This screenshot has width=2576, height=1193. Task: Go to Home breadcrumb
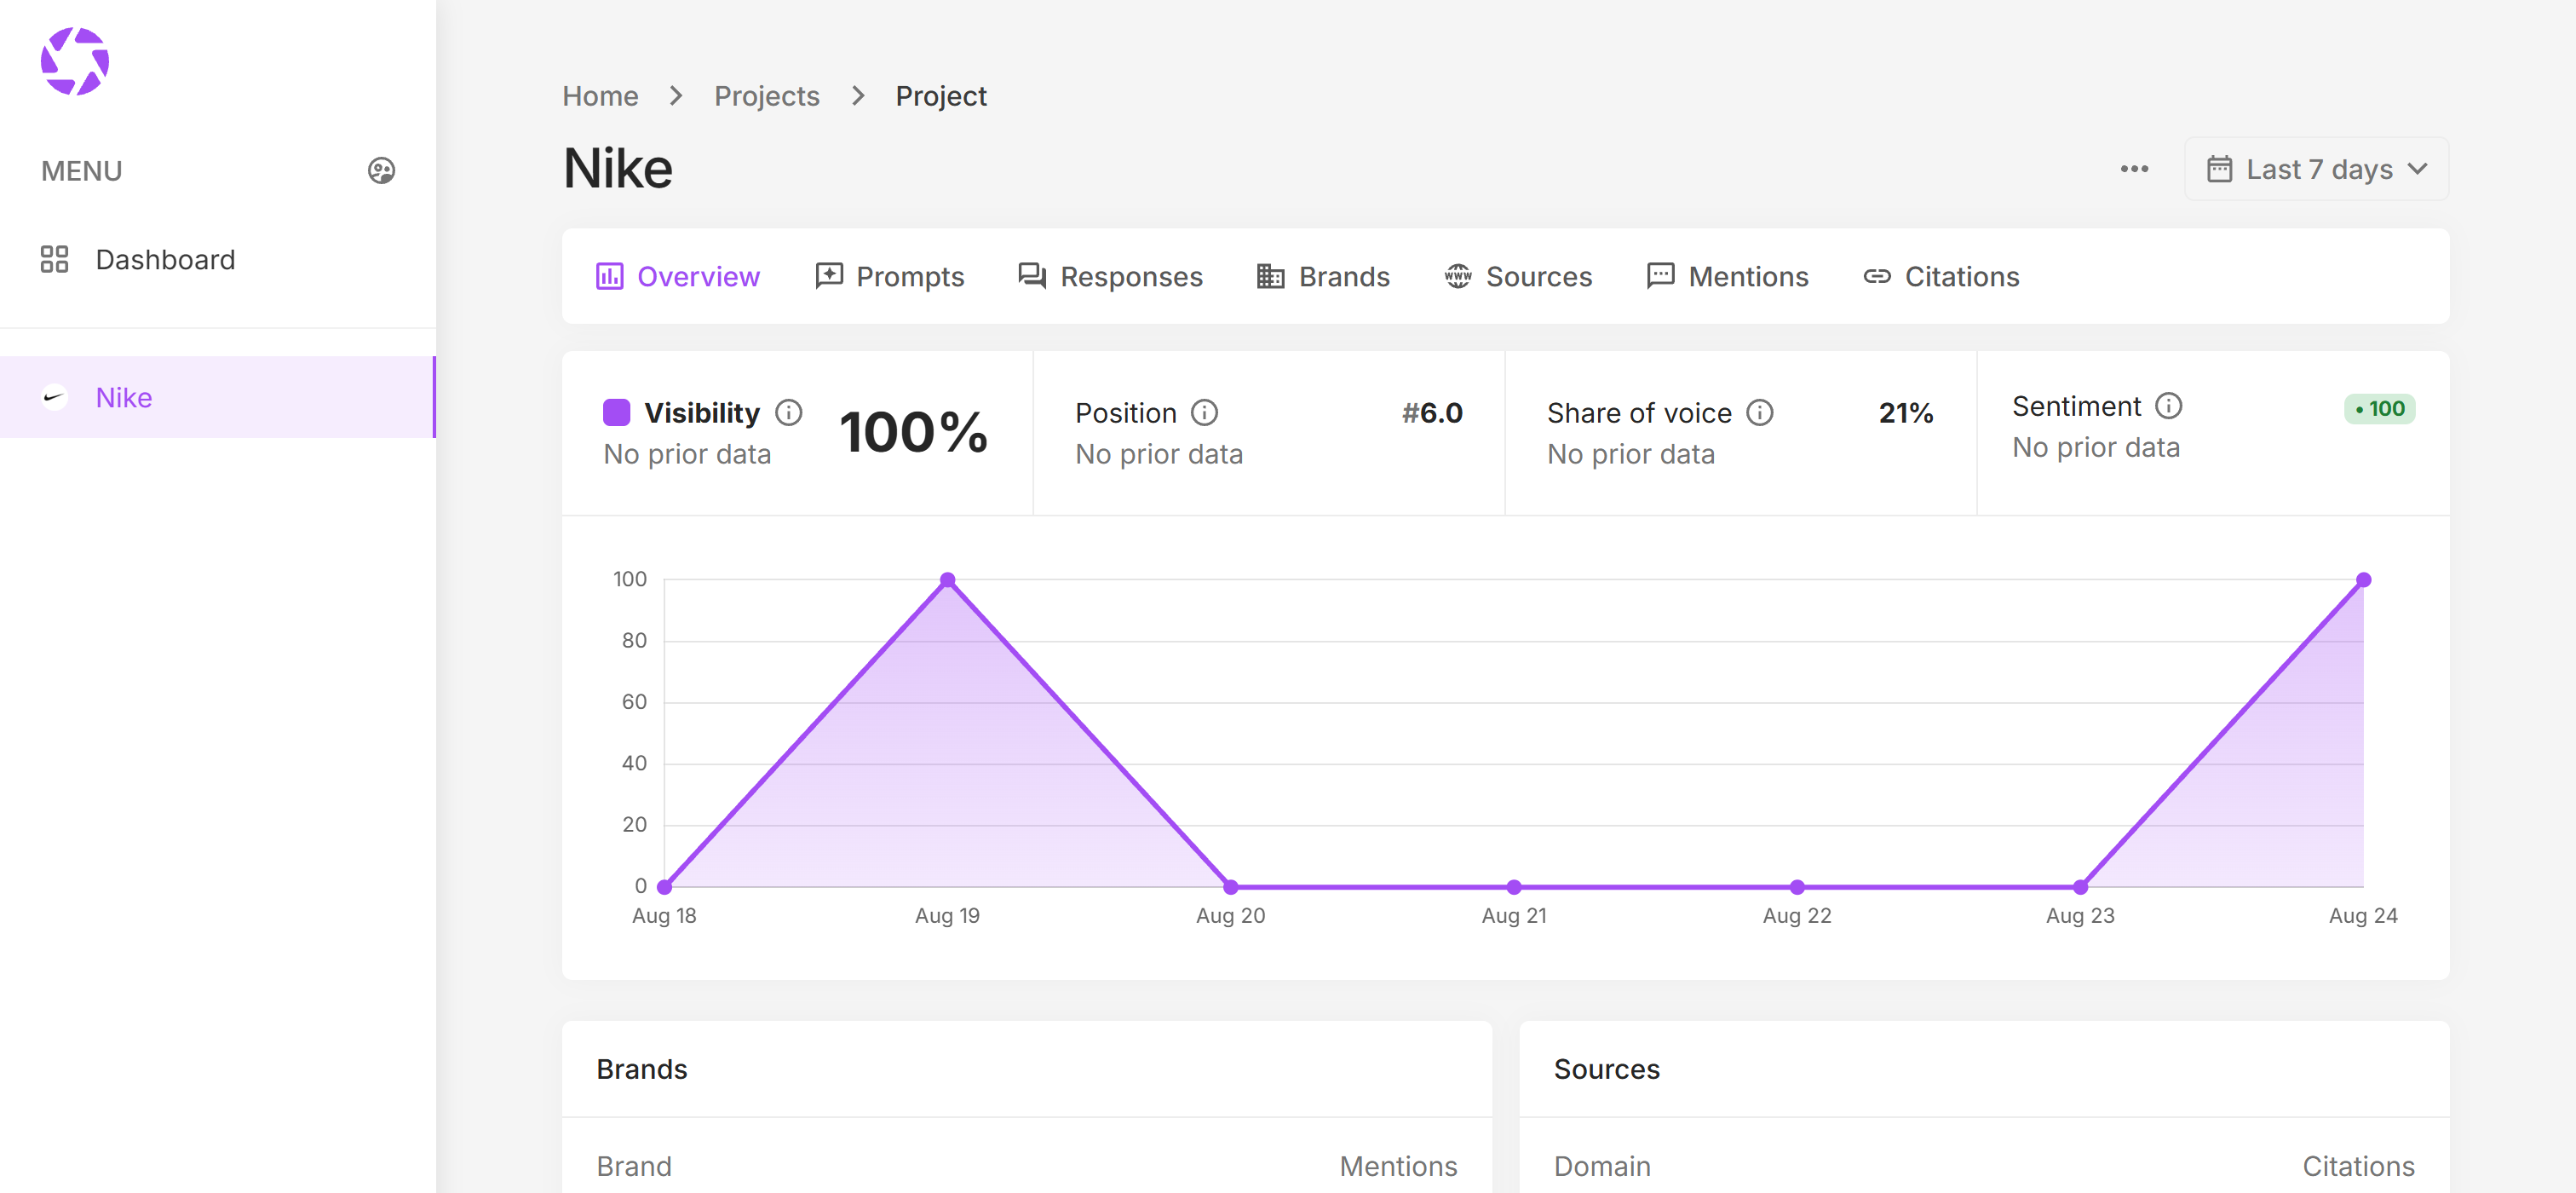(600, 96)
